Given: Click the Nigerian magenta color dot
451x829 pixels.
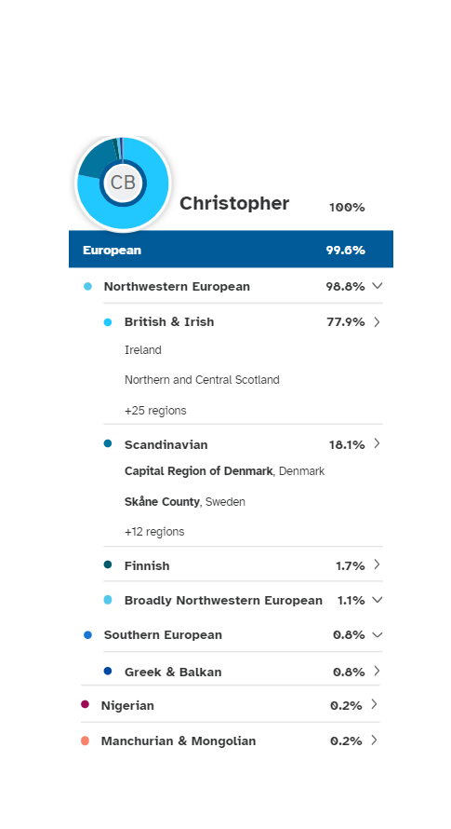Looking at the screenshot, I should [85, 704].
